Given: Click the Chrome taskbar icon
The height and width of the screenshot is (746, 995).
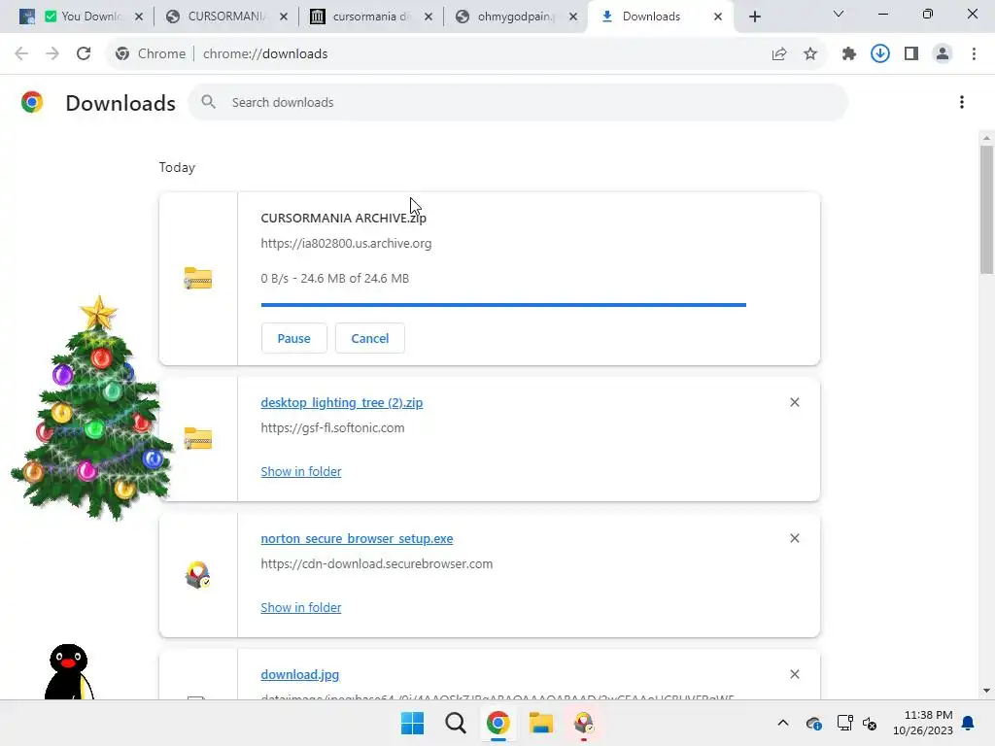Looking at the screenshot, I should (x=498, y=723).
